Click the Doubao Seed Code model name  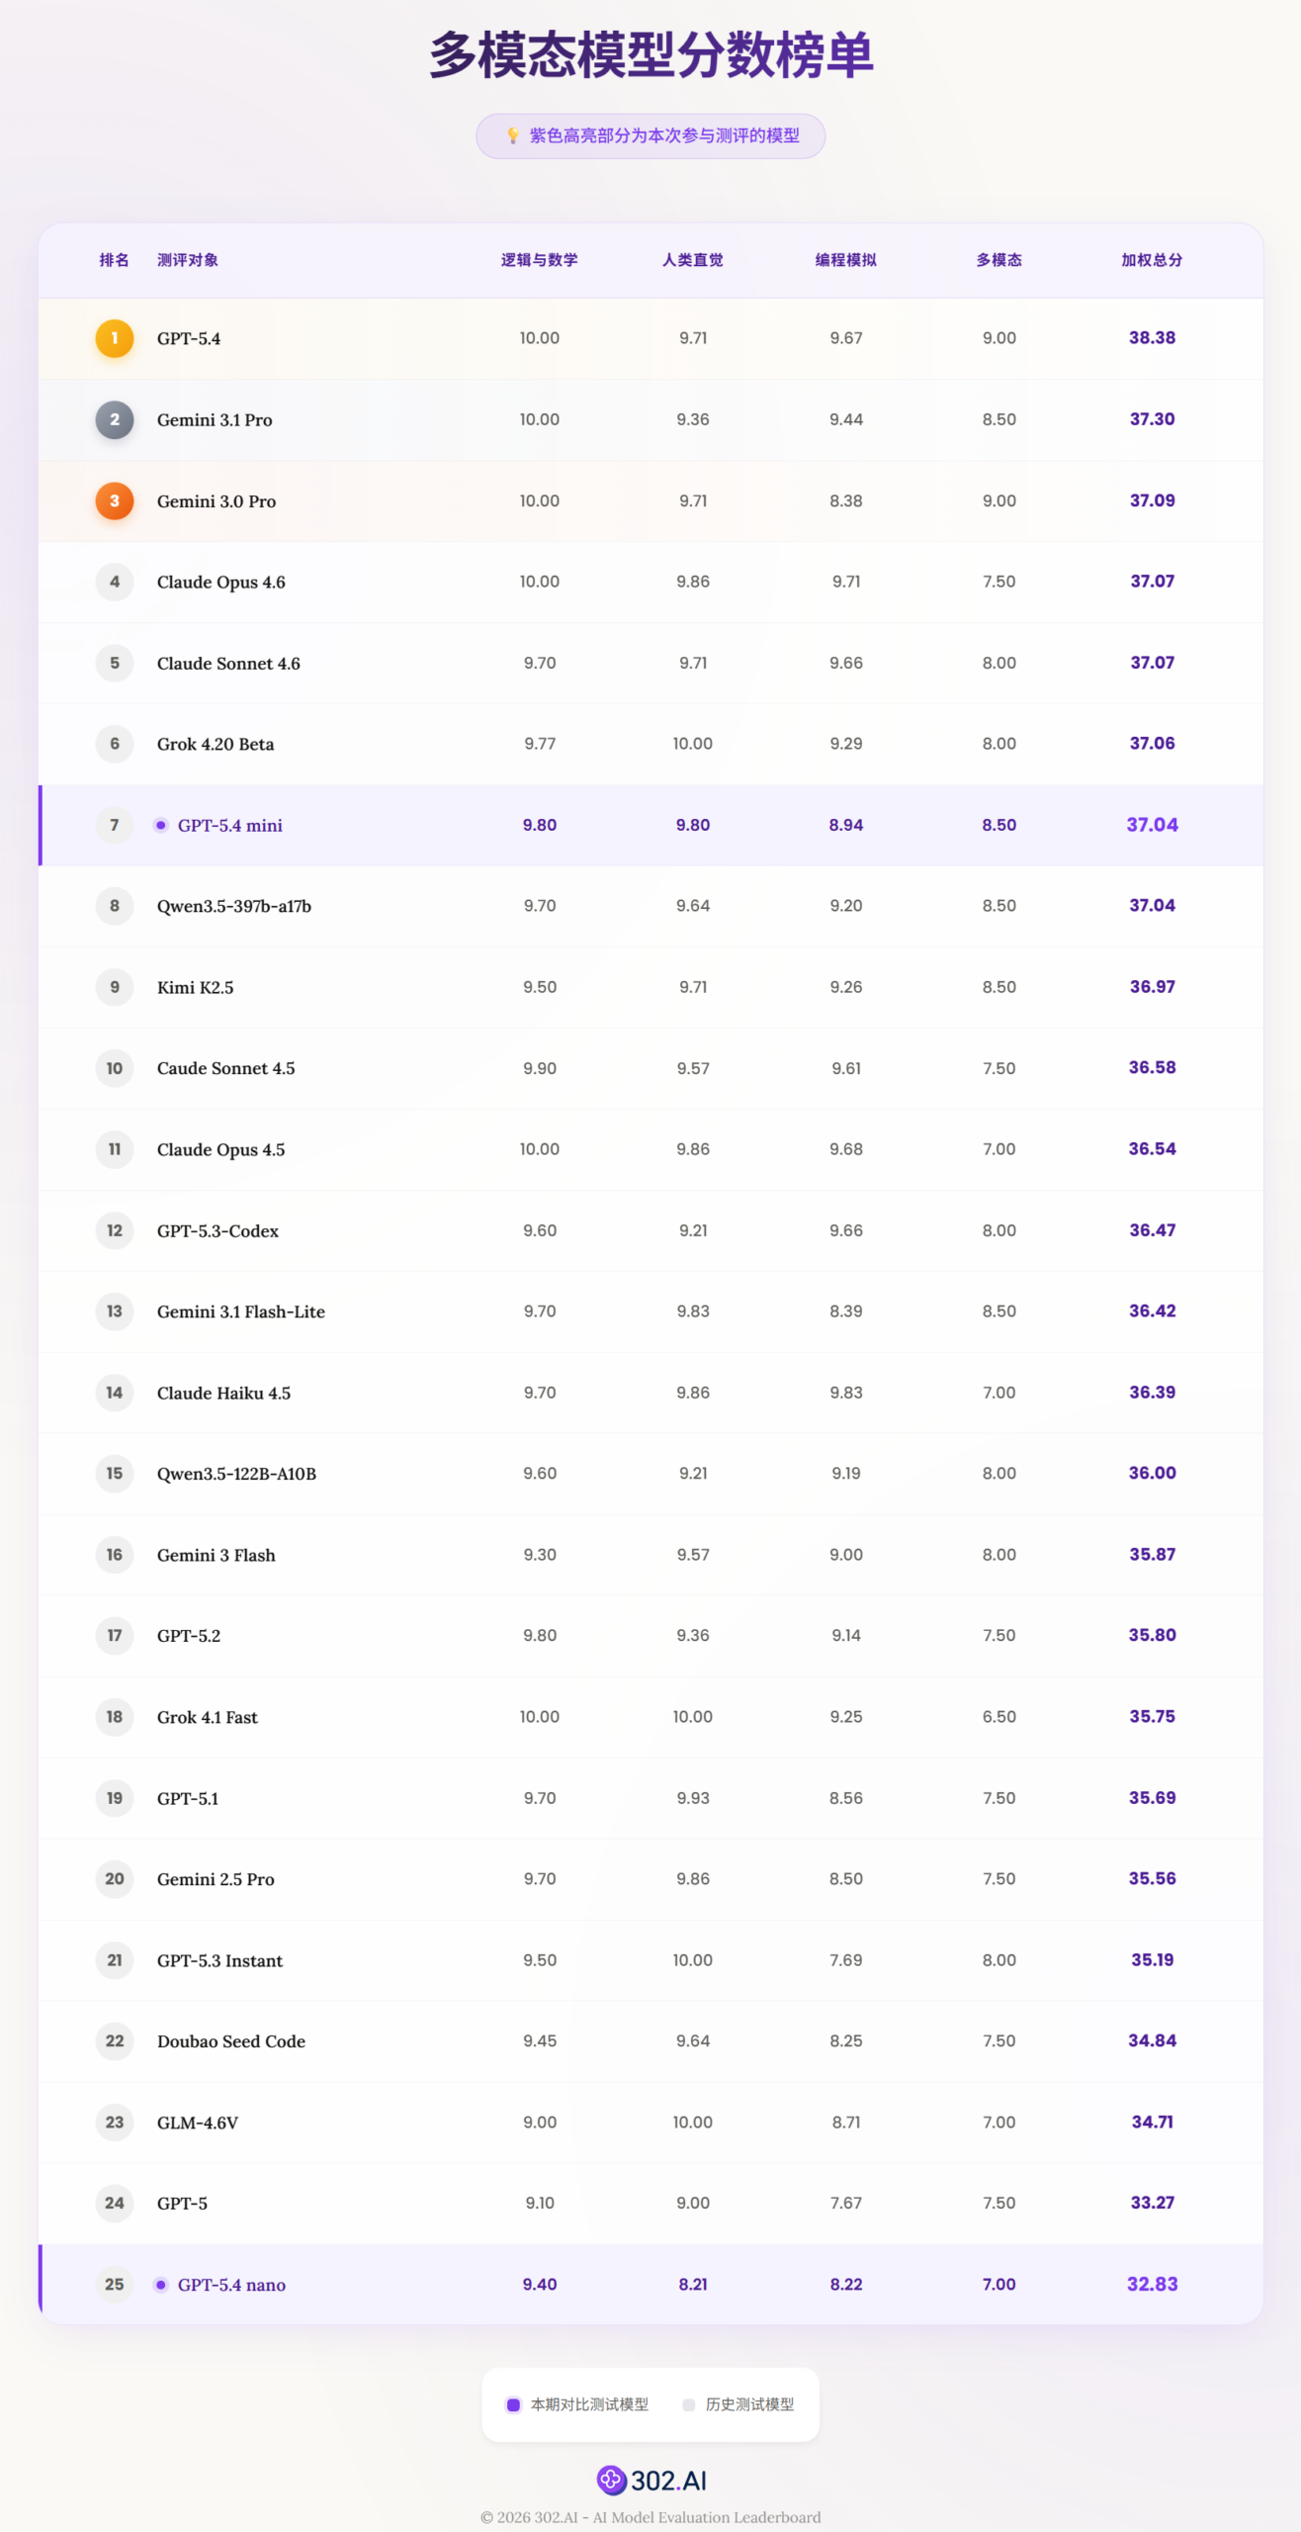pos(230,2040)
